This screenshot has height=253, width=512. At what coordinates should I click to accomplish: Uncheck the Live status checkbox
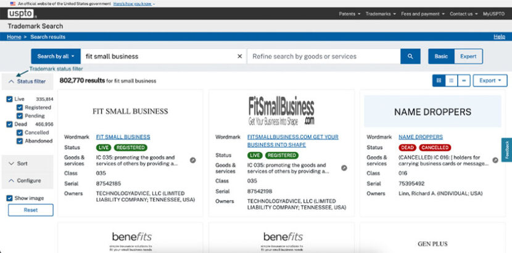(x=9, y=99)
